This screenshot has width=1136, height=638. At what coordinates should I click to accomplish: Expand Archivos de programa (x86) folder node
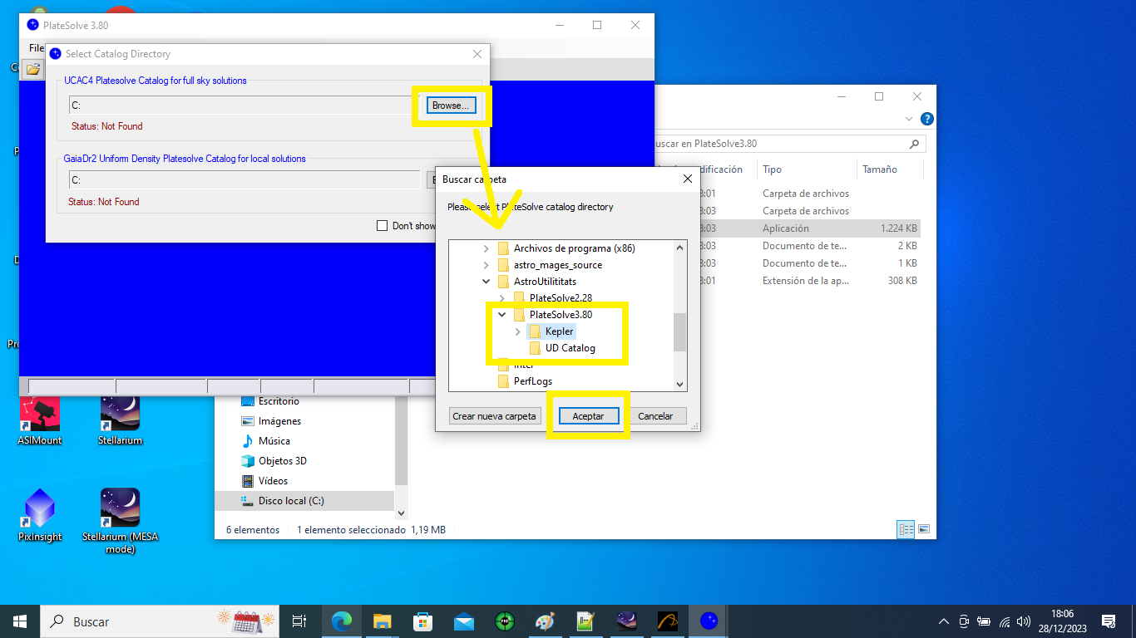point(487,248)
